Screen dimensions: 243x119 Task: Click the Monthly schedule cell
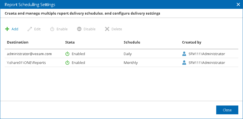(x=131, y=63)
